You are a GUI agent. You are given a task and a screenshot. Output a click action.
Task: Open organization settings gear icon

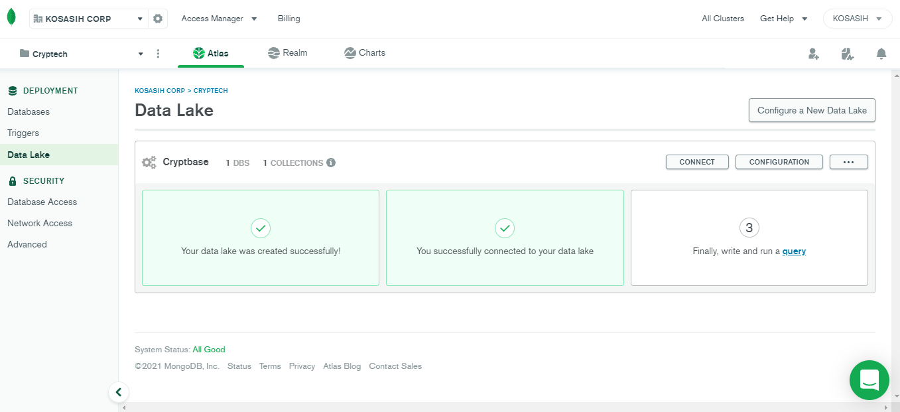[158, 19]
